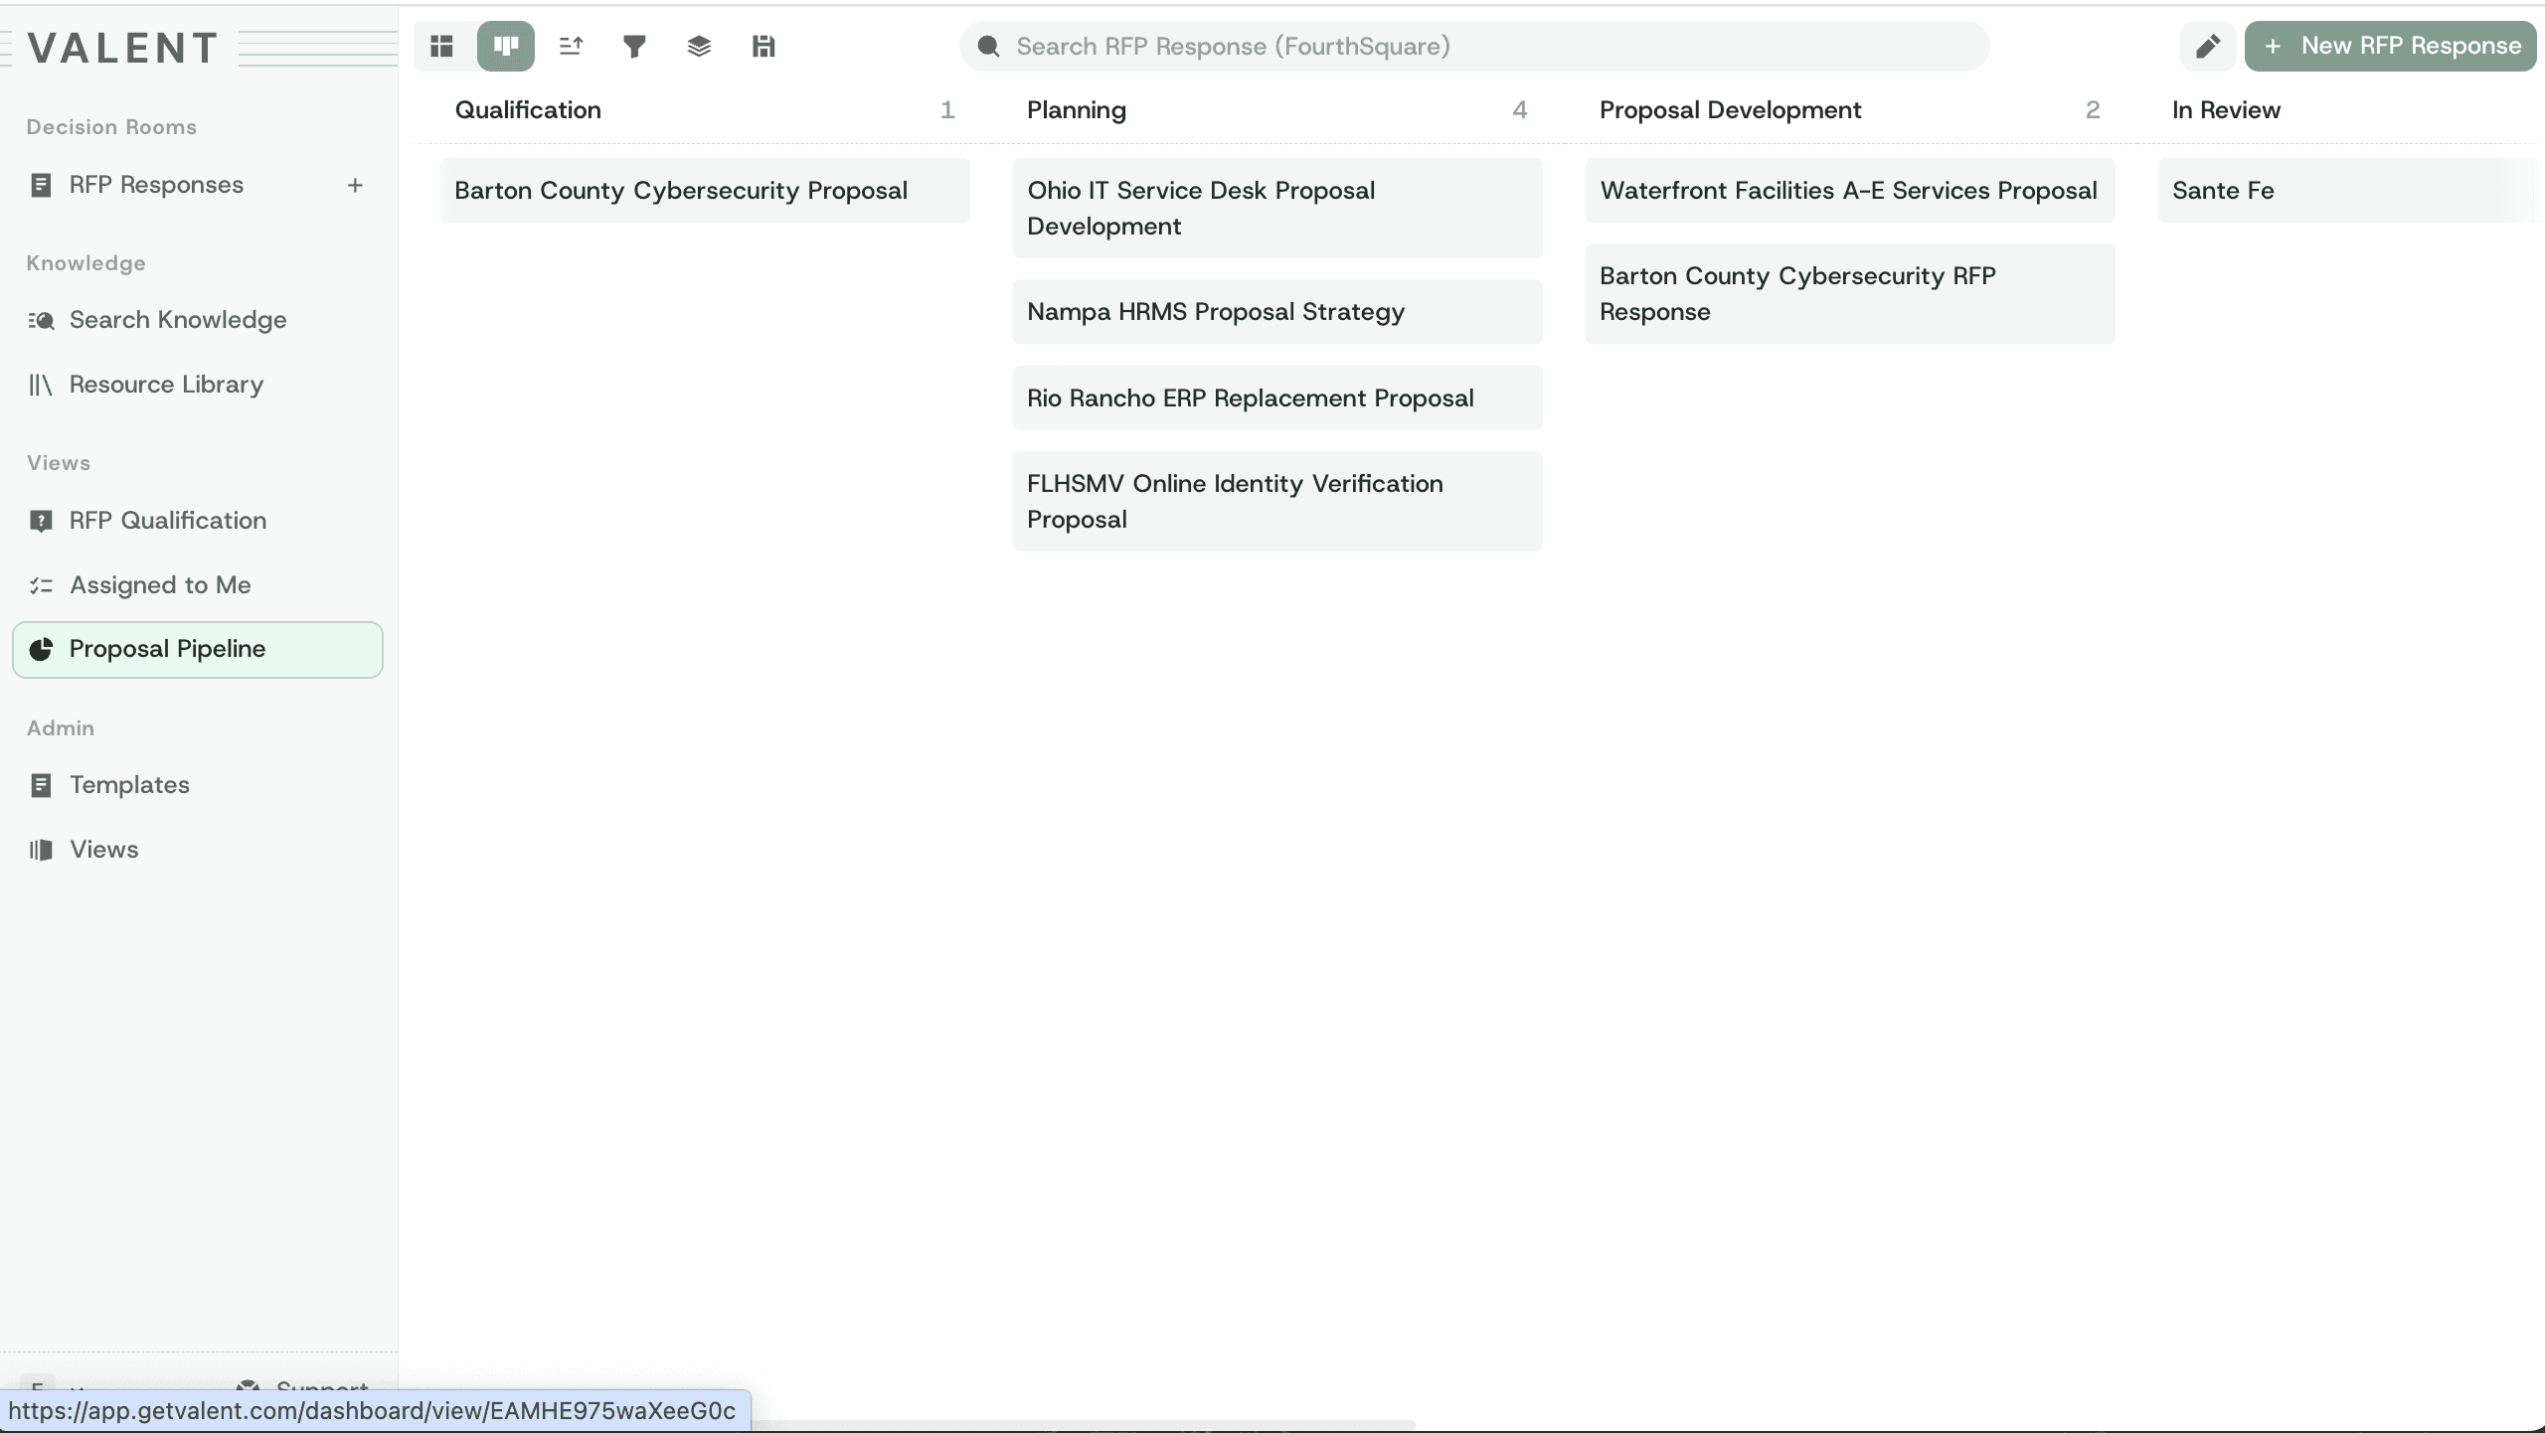
Task: Add a new RFP Response with the plus
Action: pos(355,185)
